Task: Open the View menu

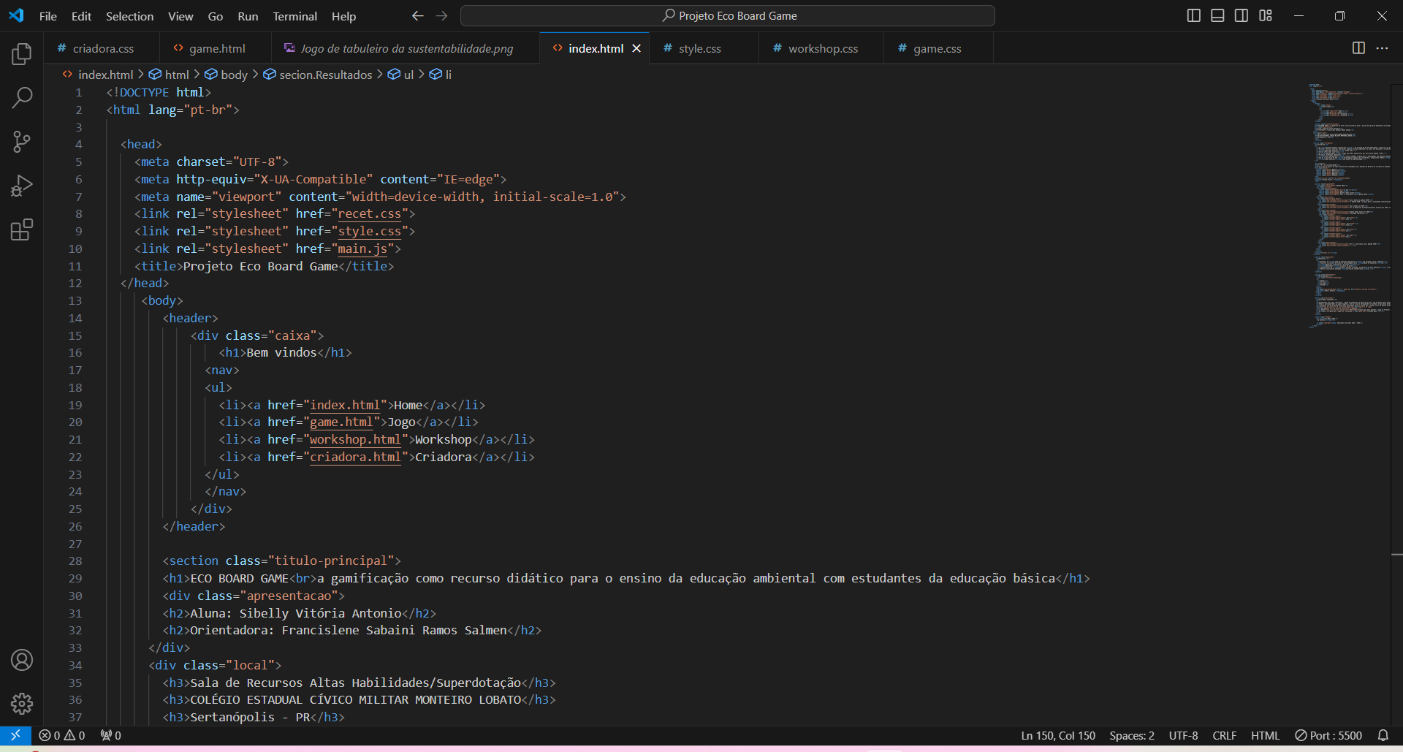Action: (x=180, y=16)
